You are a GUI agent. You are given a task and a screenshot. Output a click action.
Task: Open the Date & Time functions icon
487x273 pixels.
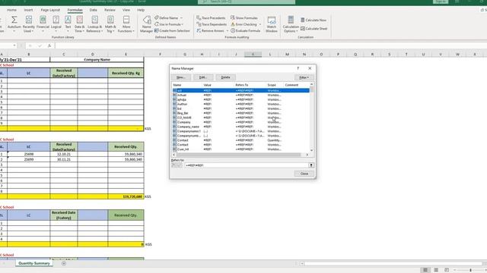click(79, 20)
